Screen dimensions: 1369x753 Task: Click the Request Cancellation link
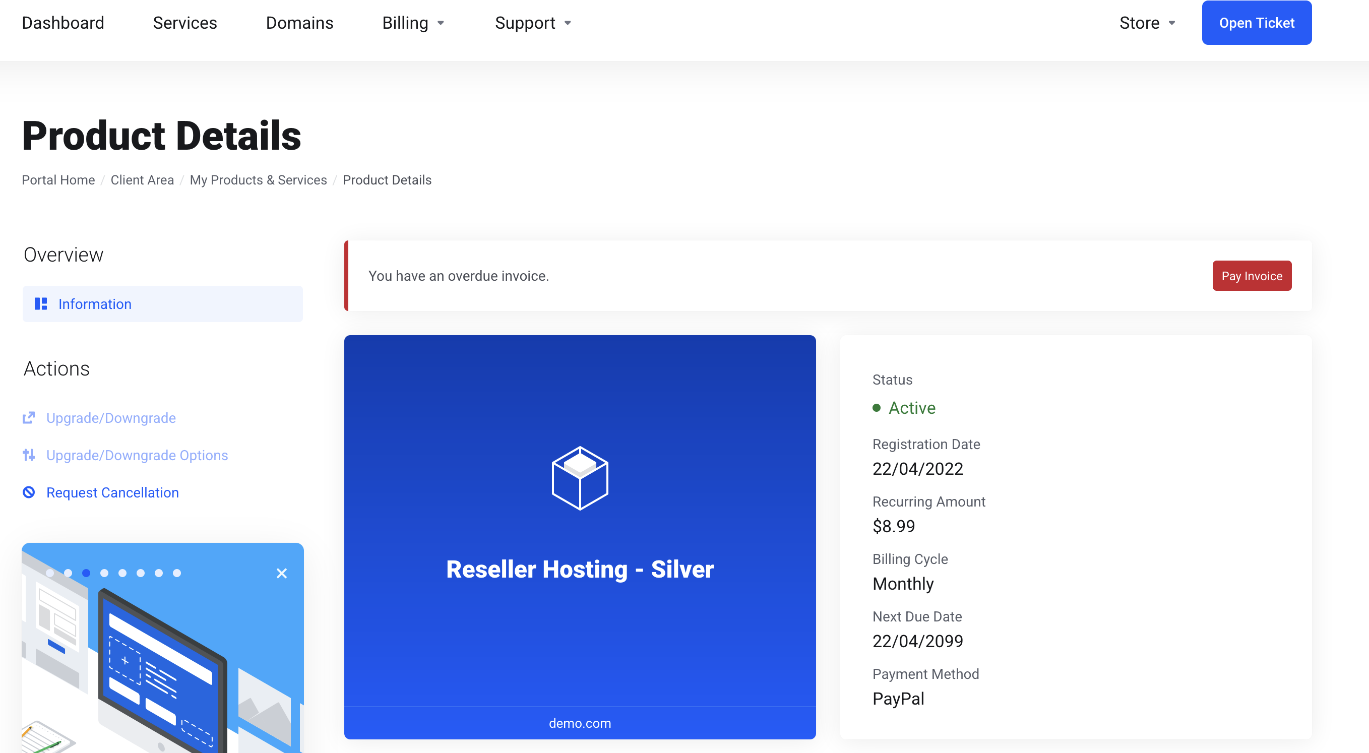pos(112,492)
